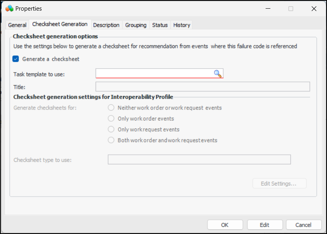Select Neither work order or work request events
Image resolution: width=327 pixels, height=234 pixels.
(x=111, y=108)
